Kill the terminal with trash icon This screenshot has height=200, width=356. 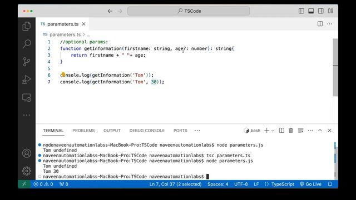click(x=291, y=131)
